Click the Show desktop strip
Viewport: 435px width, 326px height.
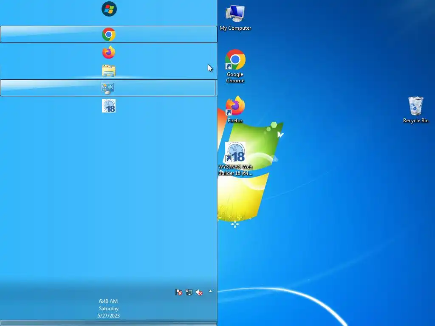(108, 323)
